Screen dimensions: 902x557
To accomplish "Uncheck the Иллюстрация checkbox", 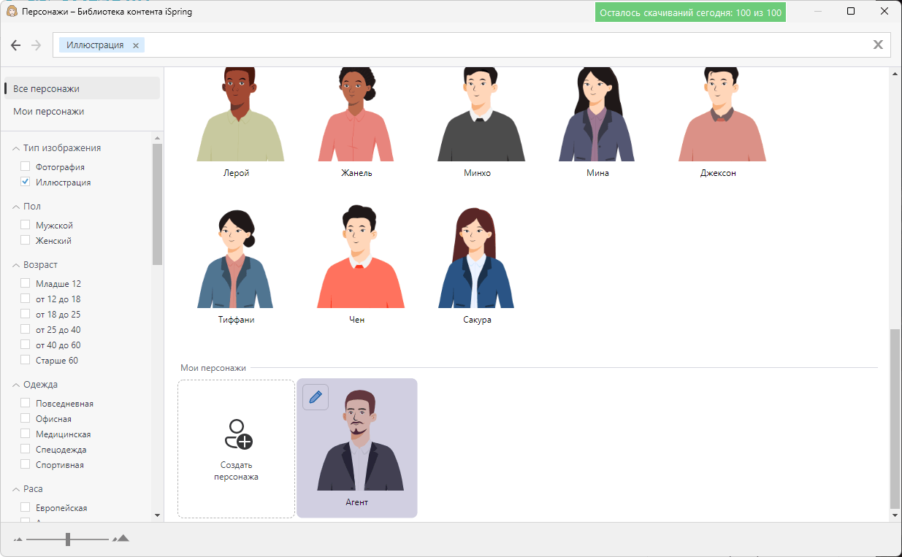I will pos(25,182).
